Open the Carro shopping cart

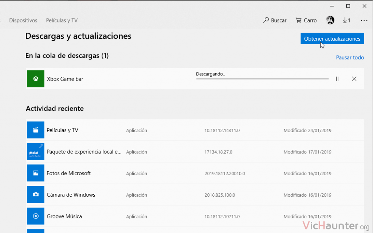click(306, 20)
